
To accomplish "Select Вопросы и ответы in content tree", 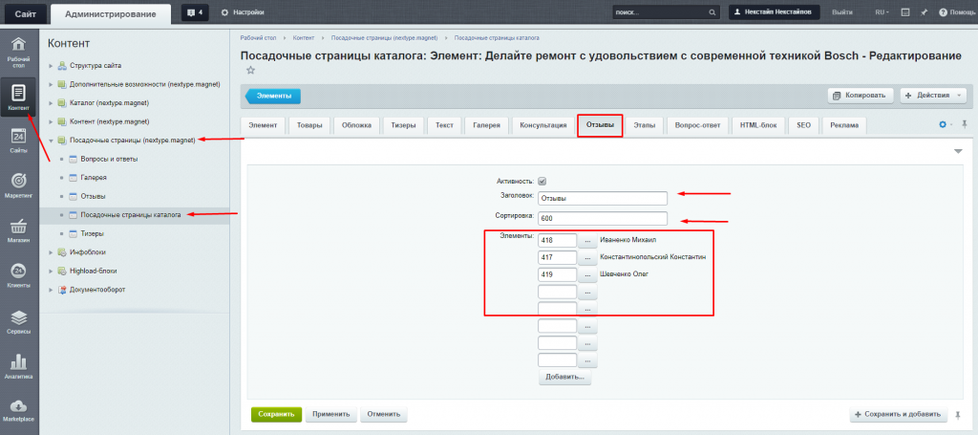I will pyautogui.click(x=109, y=159).
